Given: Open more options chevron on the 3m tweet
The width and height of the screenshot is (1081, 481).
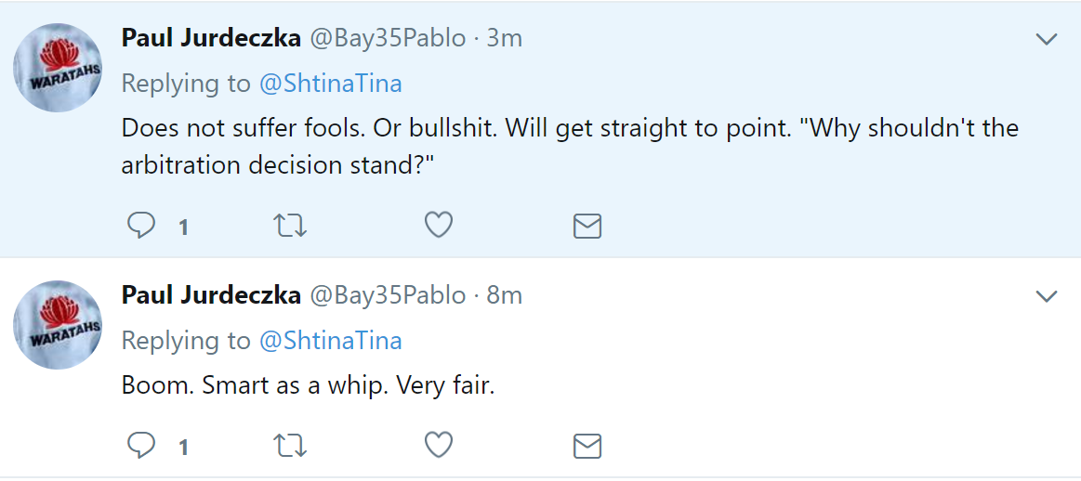Looking at the screenshot, I should 1047,40.
